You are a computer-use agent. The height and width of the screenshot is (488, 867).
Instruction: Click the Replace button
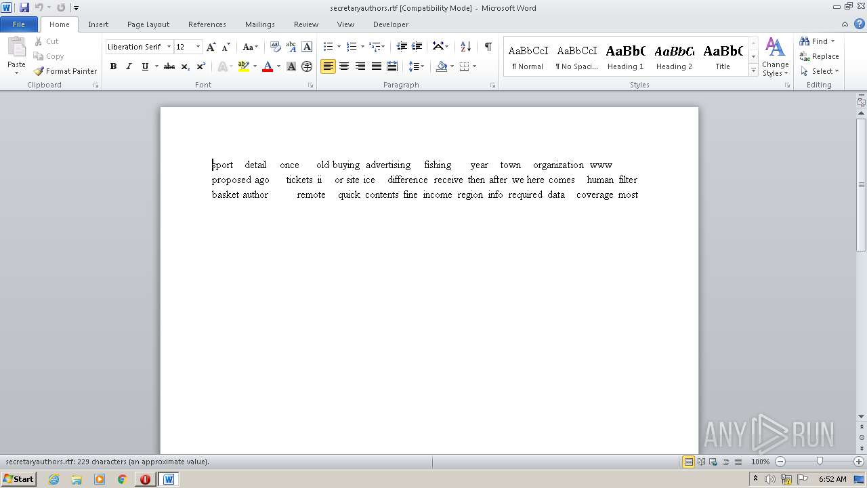pos(820,56)
